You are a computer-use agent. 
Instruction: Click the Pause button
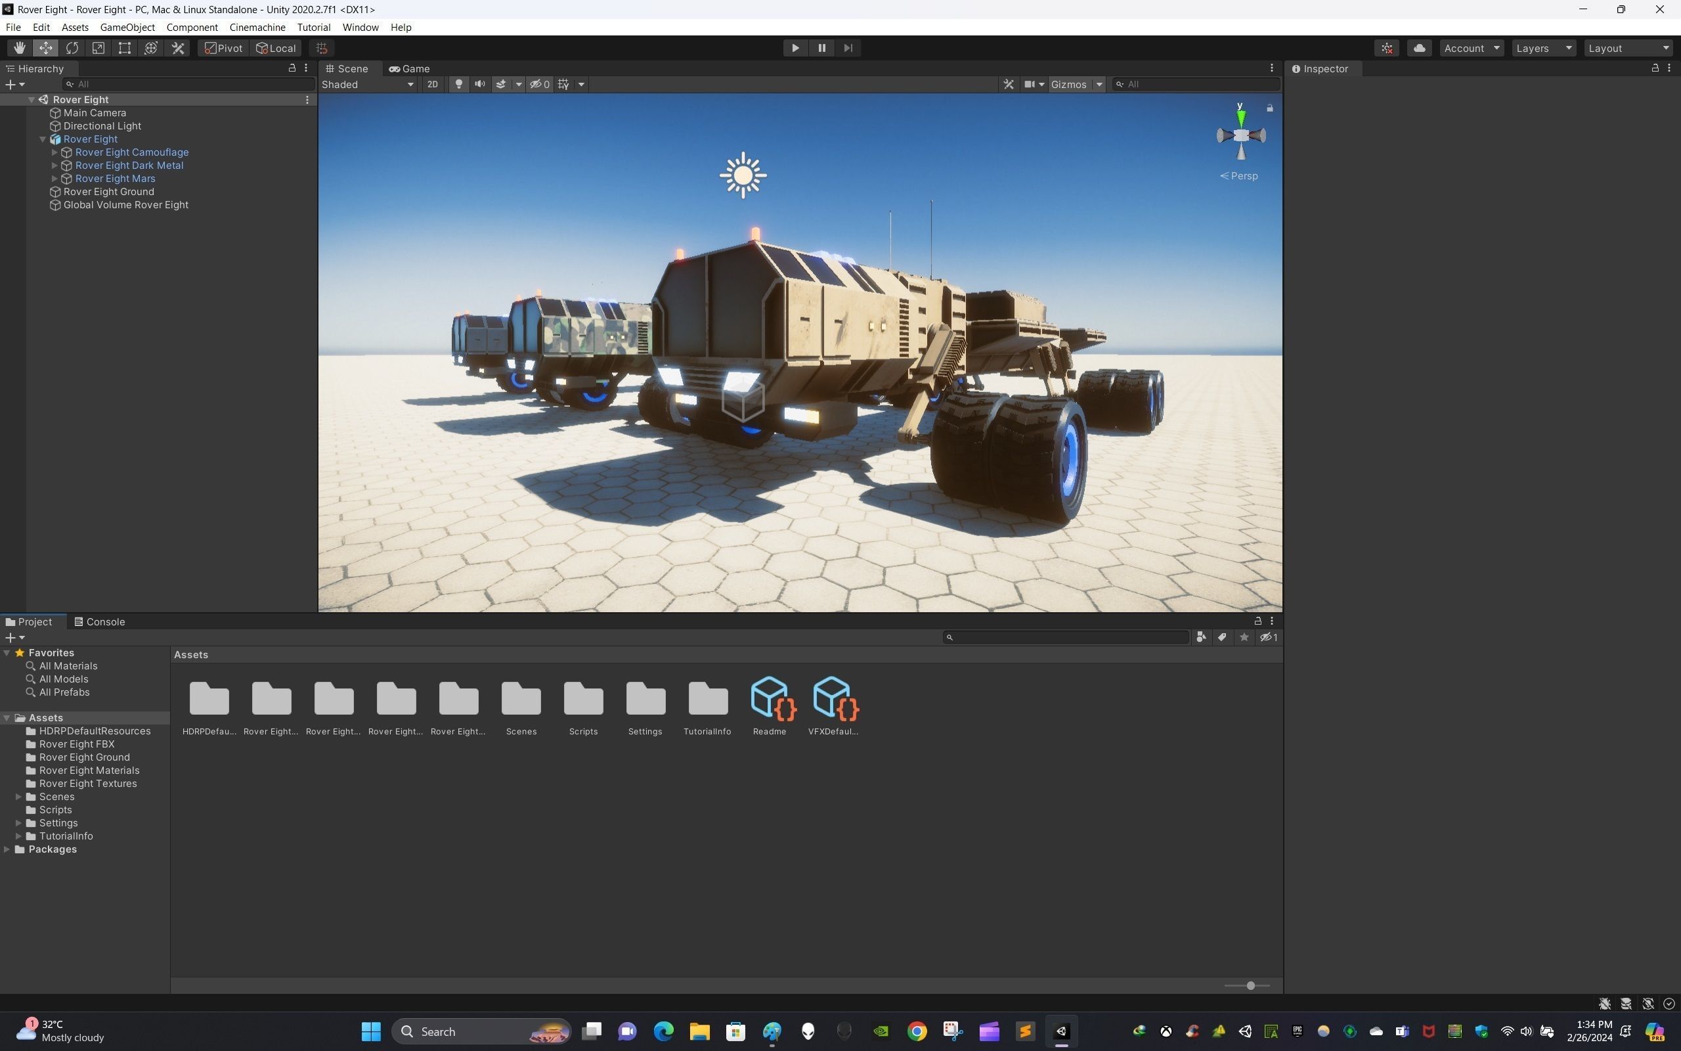(821, 48)
